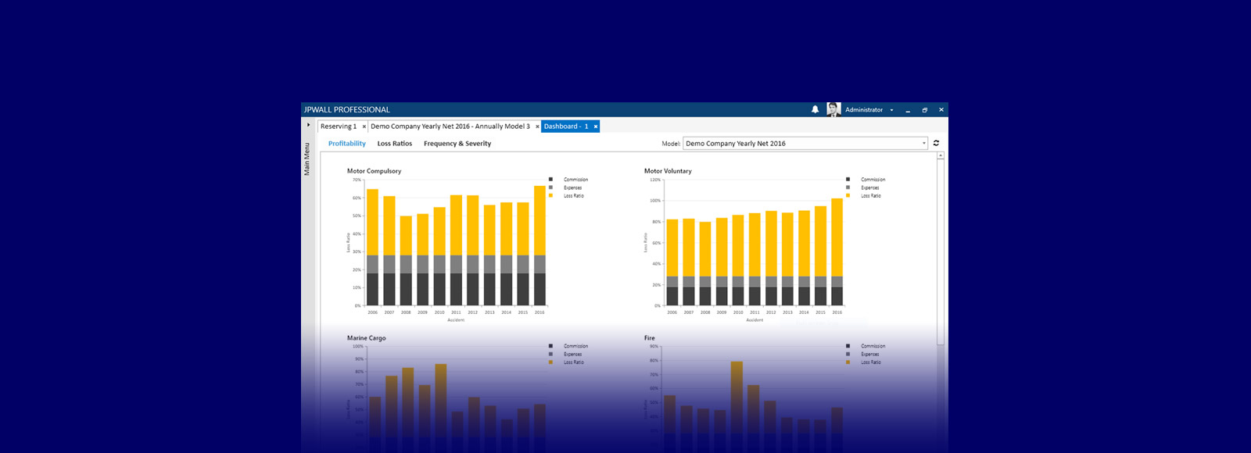The image size is (1251, 453).
Task: Click Loss Ratio legend swatch in Motor Compulsory
Action: click(x=551, y=195)
